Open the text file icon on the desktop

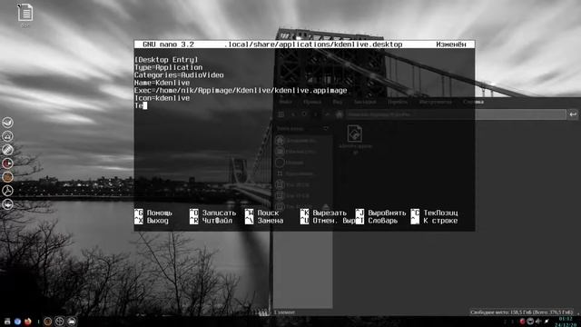25,13
